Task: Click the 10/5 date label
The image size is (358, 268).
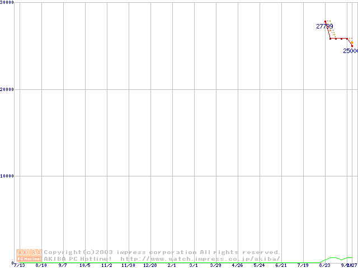Action: (x=84, y=265)
